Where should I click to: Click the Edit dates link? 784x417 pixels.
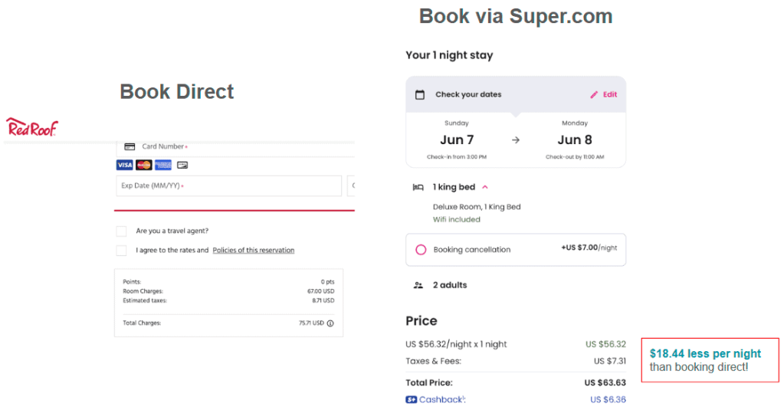[610, 94]
